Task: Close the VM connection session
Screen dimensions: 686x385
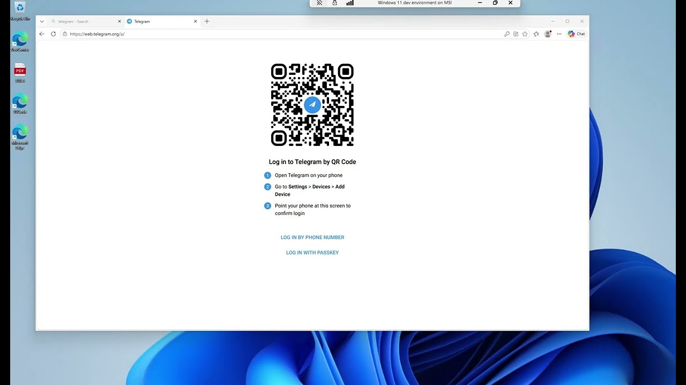Action: click(510, 3)
